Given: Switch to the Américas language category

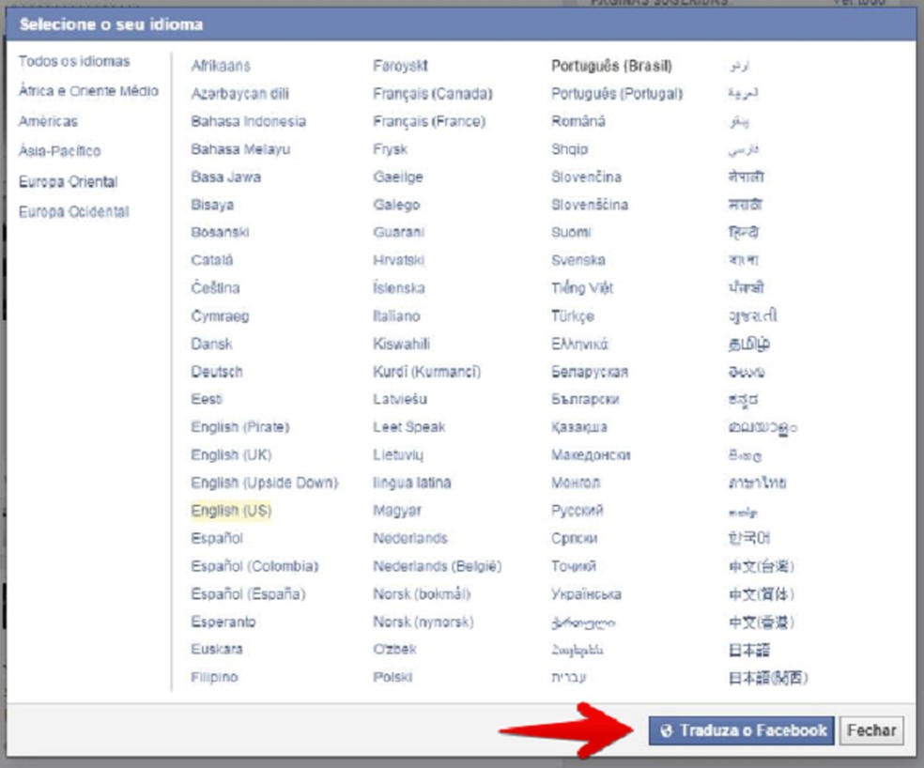Looking at the screenshot, I should (x=48, y=121).
